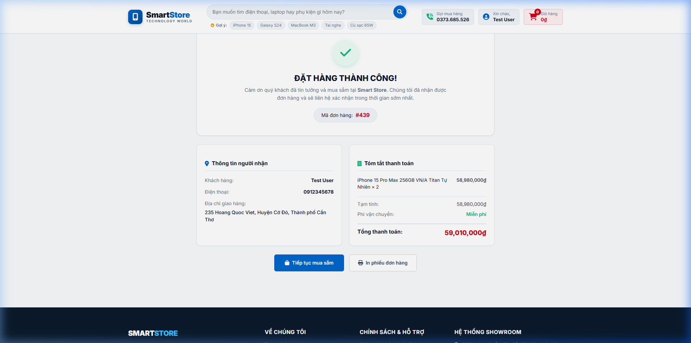Select the Galaxy S24 suggestion chip
The height and width of the screenshot is (343, 691).
click(271, 25)
